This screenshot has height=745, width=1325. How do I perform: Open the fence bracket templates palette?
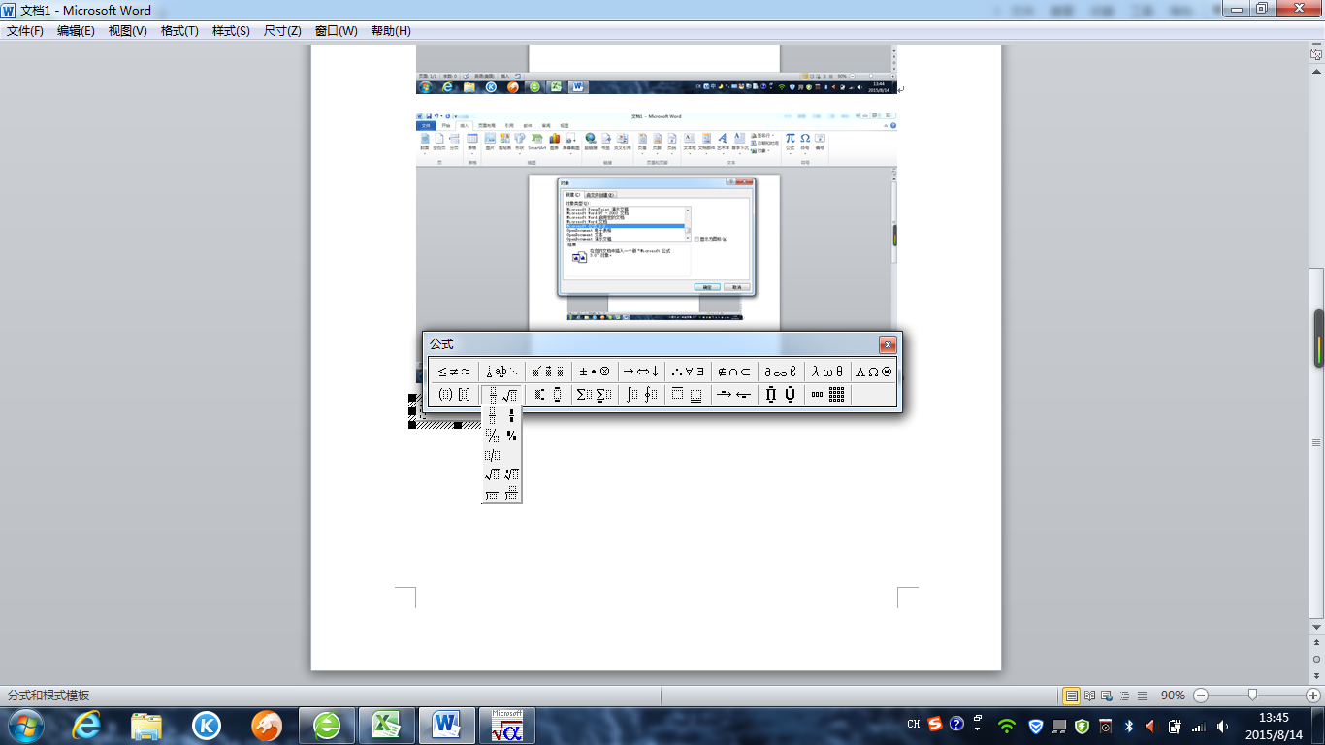point(453,395)
